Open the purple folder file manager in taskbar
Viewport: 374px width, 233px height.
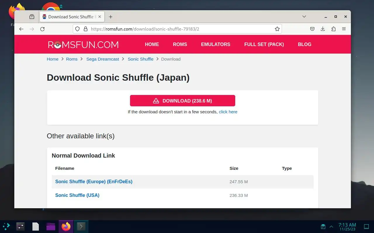click(x=51, y=226)
